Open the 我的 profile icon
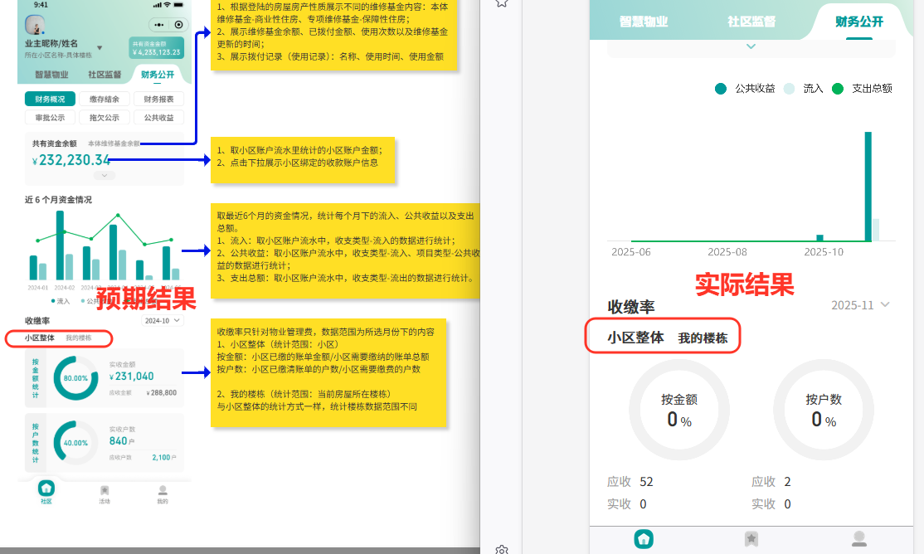 [x=162, y=491]
